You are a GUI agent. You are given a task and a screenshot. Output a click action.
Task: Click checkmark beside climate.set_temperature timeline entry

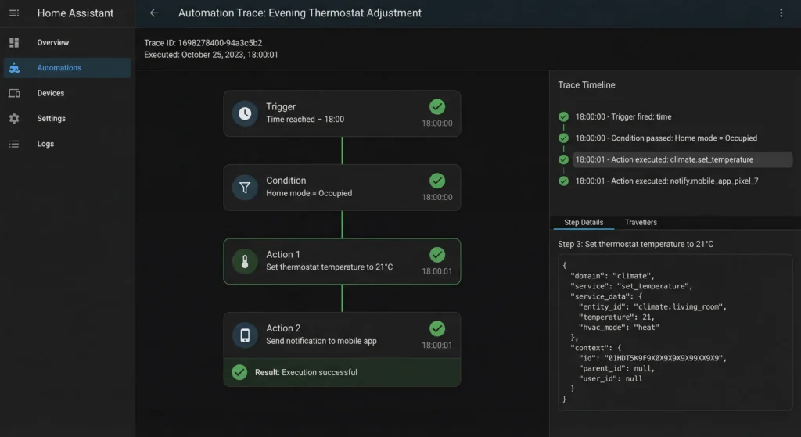point(563,159)
